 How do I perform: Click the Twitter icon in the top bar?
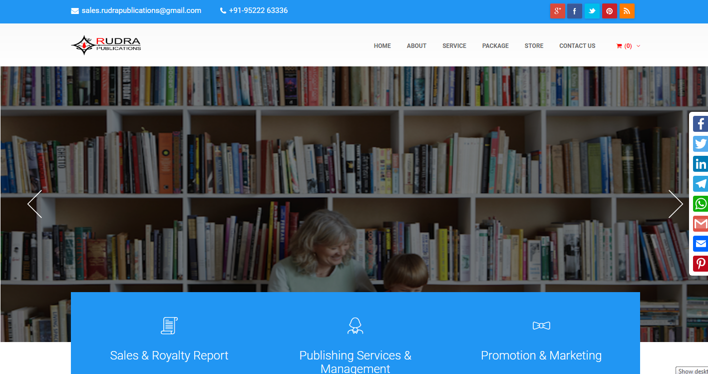[x=592, y=11]
